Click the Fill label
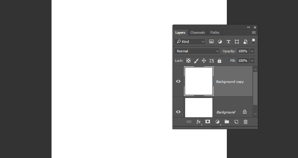298x158 pixels. pyautogui.click(x=233, y=60)
